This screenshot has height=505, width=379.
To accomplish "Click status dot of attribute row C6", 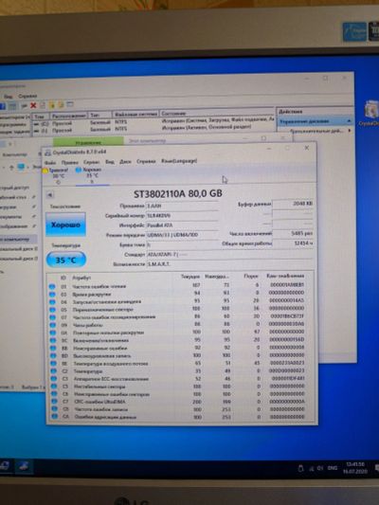I will [54, 394].
